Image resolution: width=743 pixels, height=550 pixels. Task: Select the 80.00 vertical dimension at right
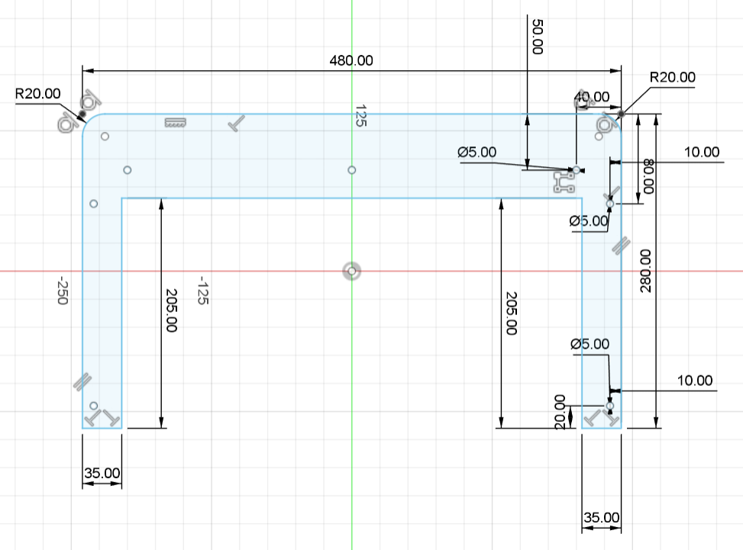[649, 176]
